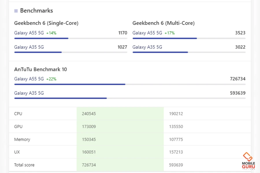This screenshot has height=173, width=260.
Task: Select Galaxy A35 5G under Geekbench Multi-Core
Action: tap(147, 47)
